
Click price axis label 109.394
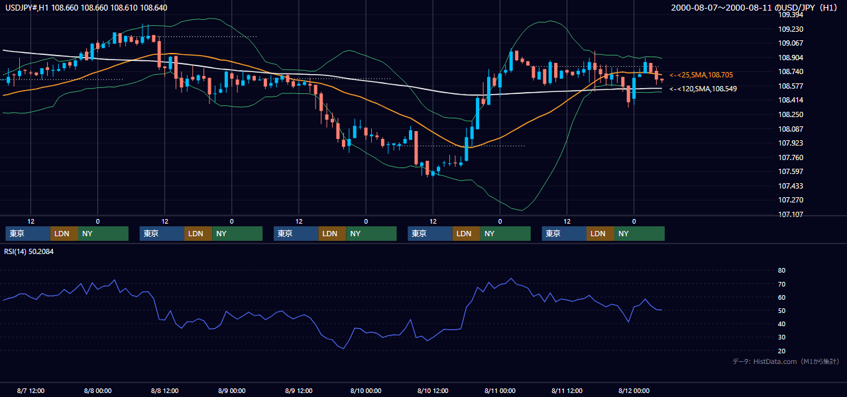(790, 15)
